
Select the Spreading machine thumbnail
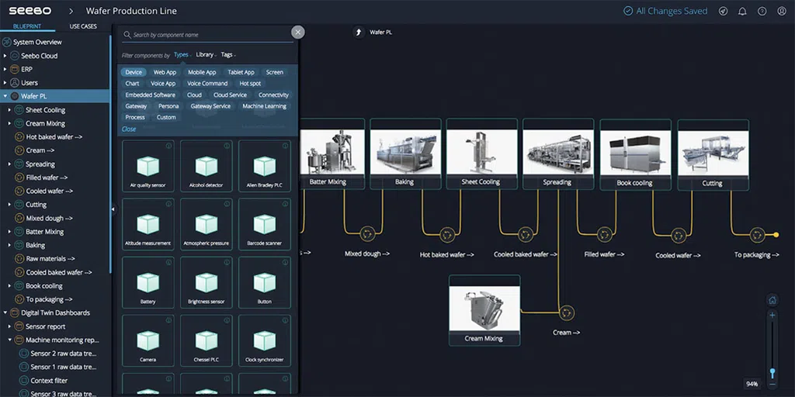(x=558, y=153)
